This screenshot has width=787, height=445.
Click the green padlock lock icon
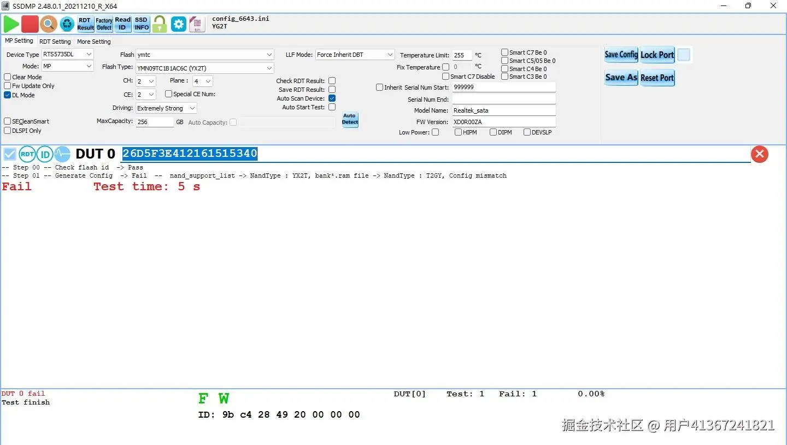click(x=160, y=24)
